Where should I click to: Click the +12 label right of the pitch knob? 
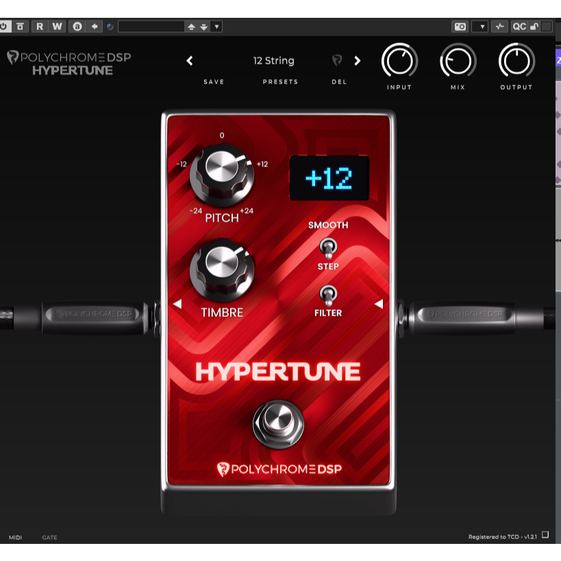tap(262, 164)
